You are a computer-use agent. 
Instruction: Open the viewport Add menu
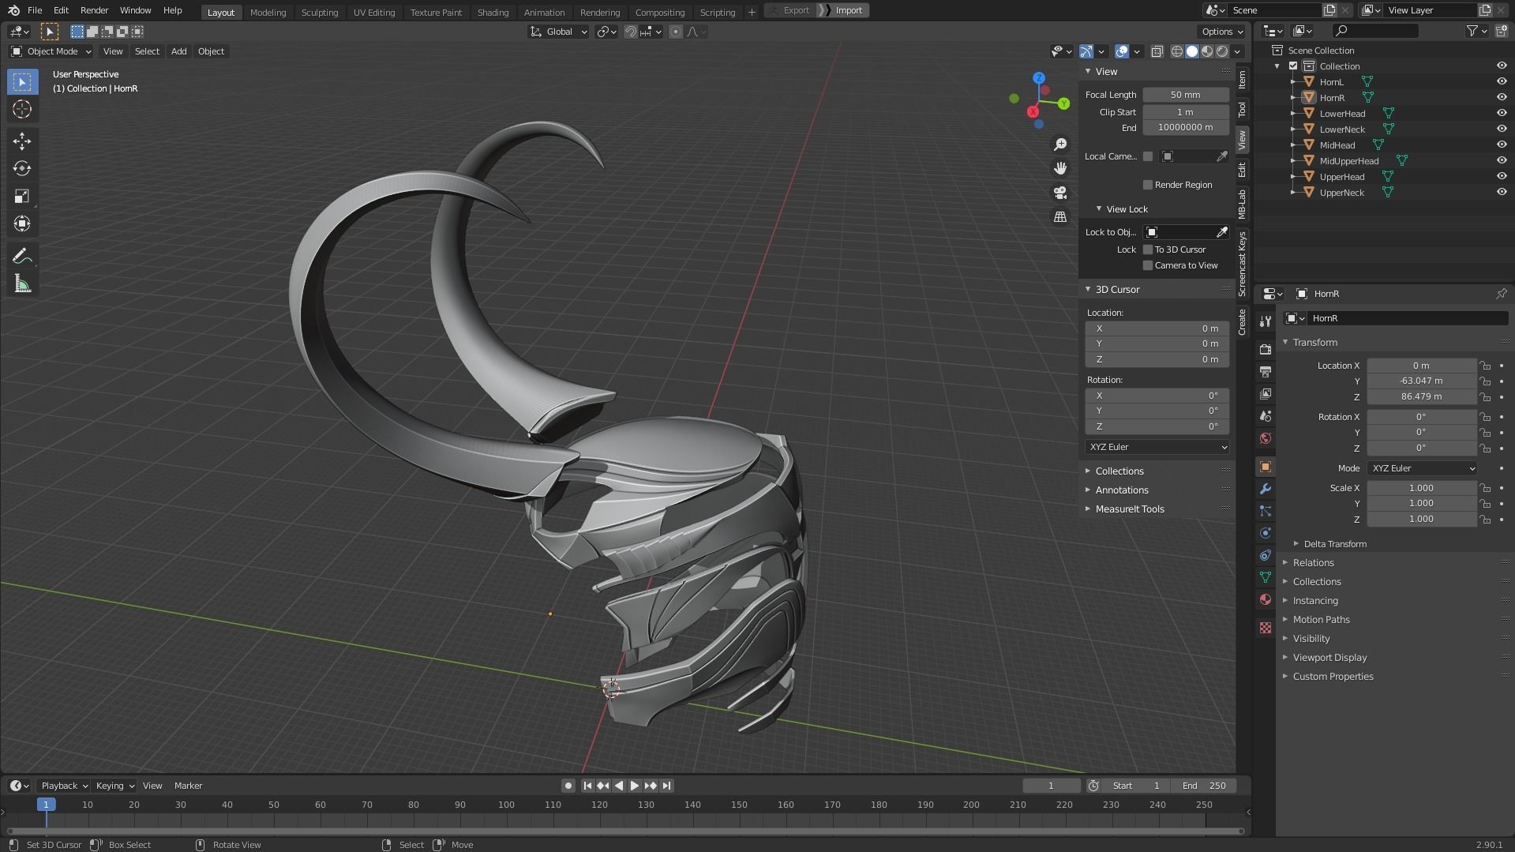tap(179, 51)
